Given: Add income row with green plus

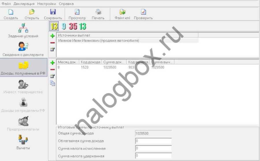Looking at the screenshot, I should [52, 63].
